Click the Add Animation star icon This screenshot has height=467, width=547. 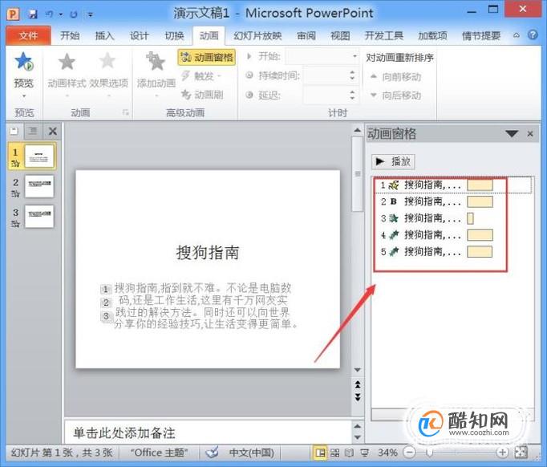[x=156, y=61]
